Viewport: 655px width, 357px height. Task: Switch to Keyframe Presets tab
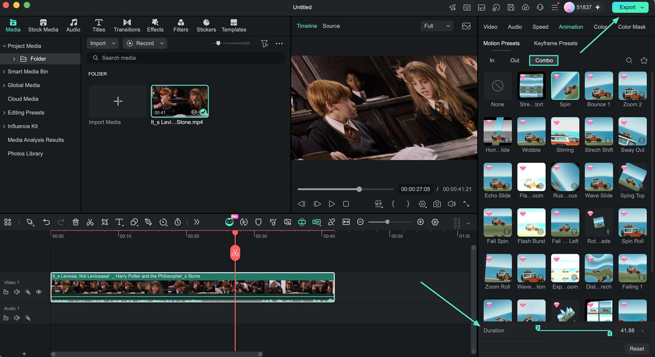(x=556, y=43)
